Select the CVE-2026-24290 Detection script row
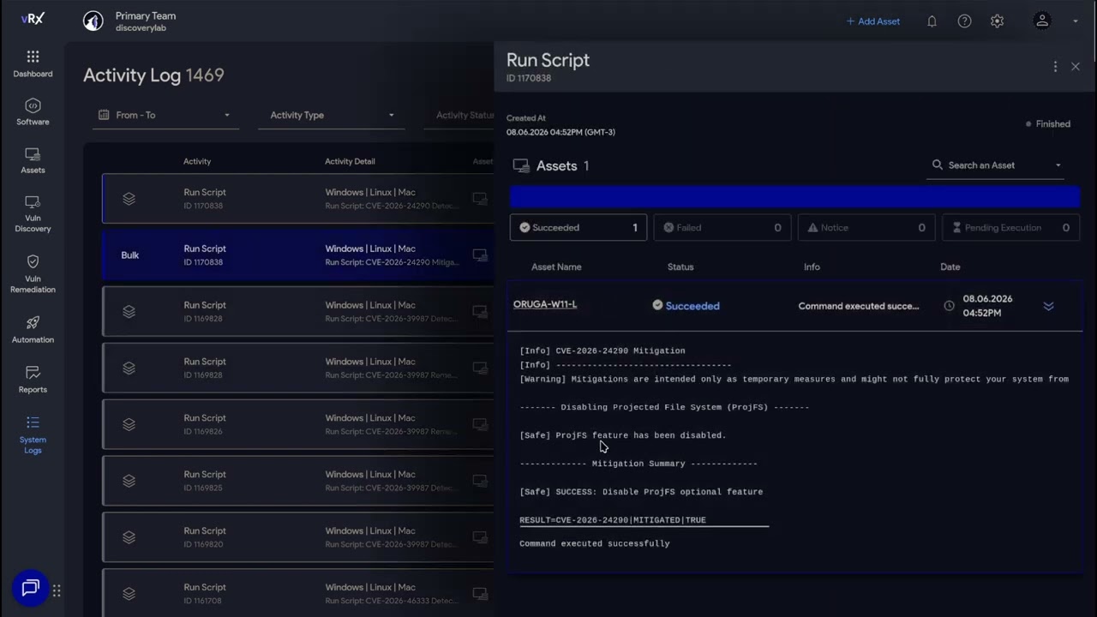The width and height of the screenshot is (1097, 617). click(x=297, y=198)
